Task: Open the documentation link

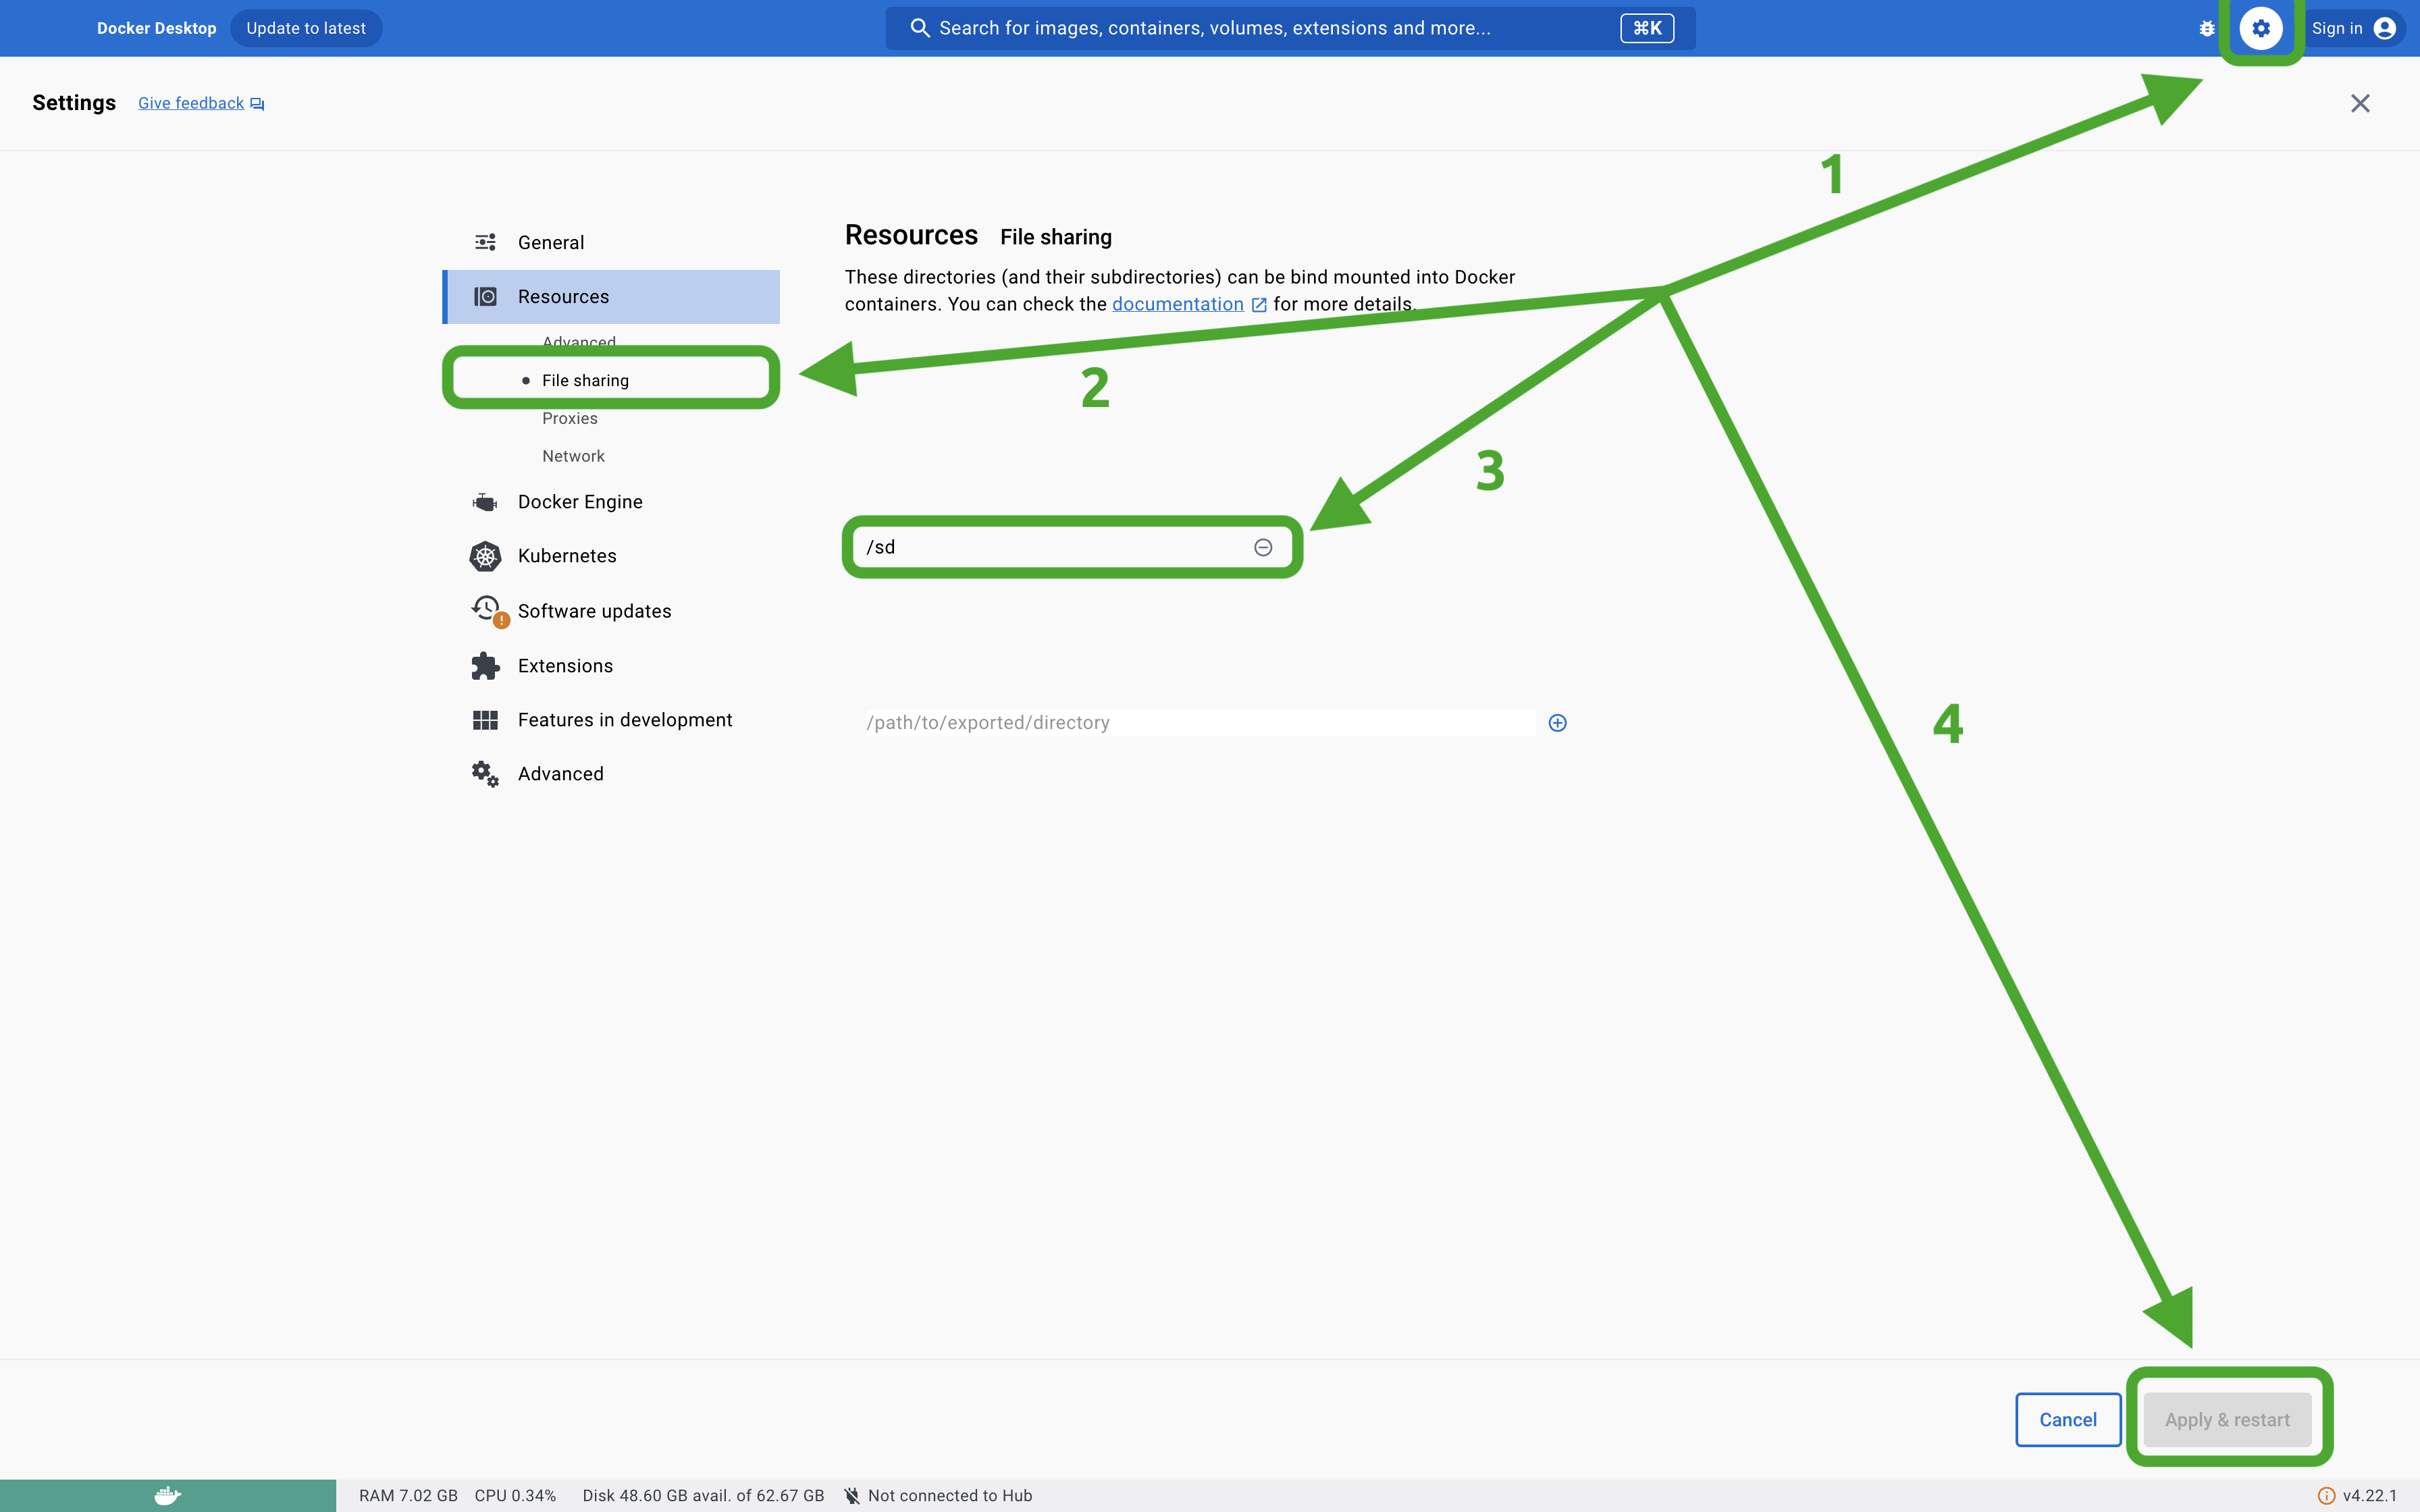Action: 1178,304
